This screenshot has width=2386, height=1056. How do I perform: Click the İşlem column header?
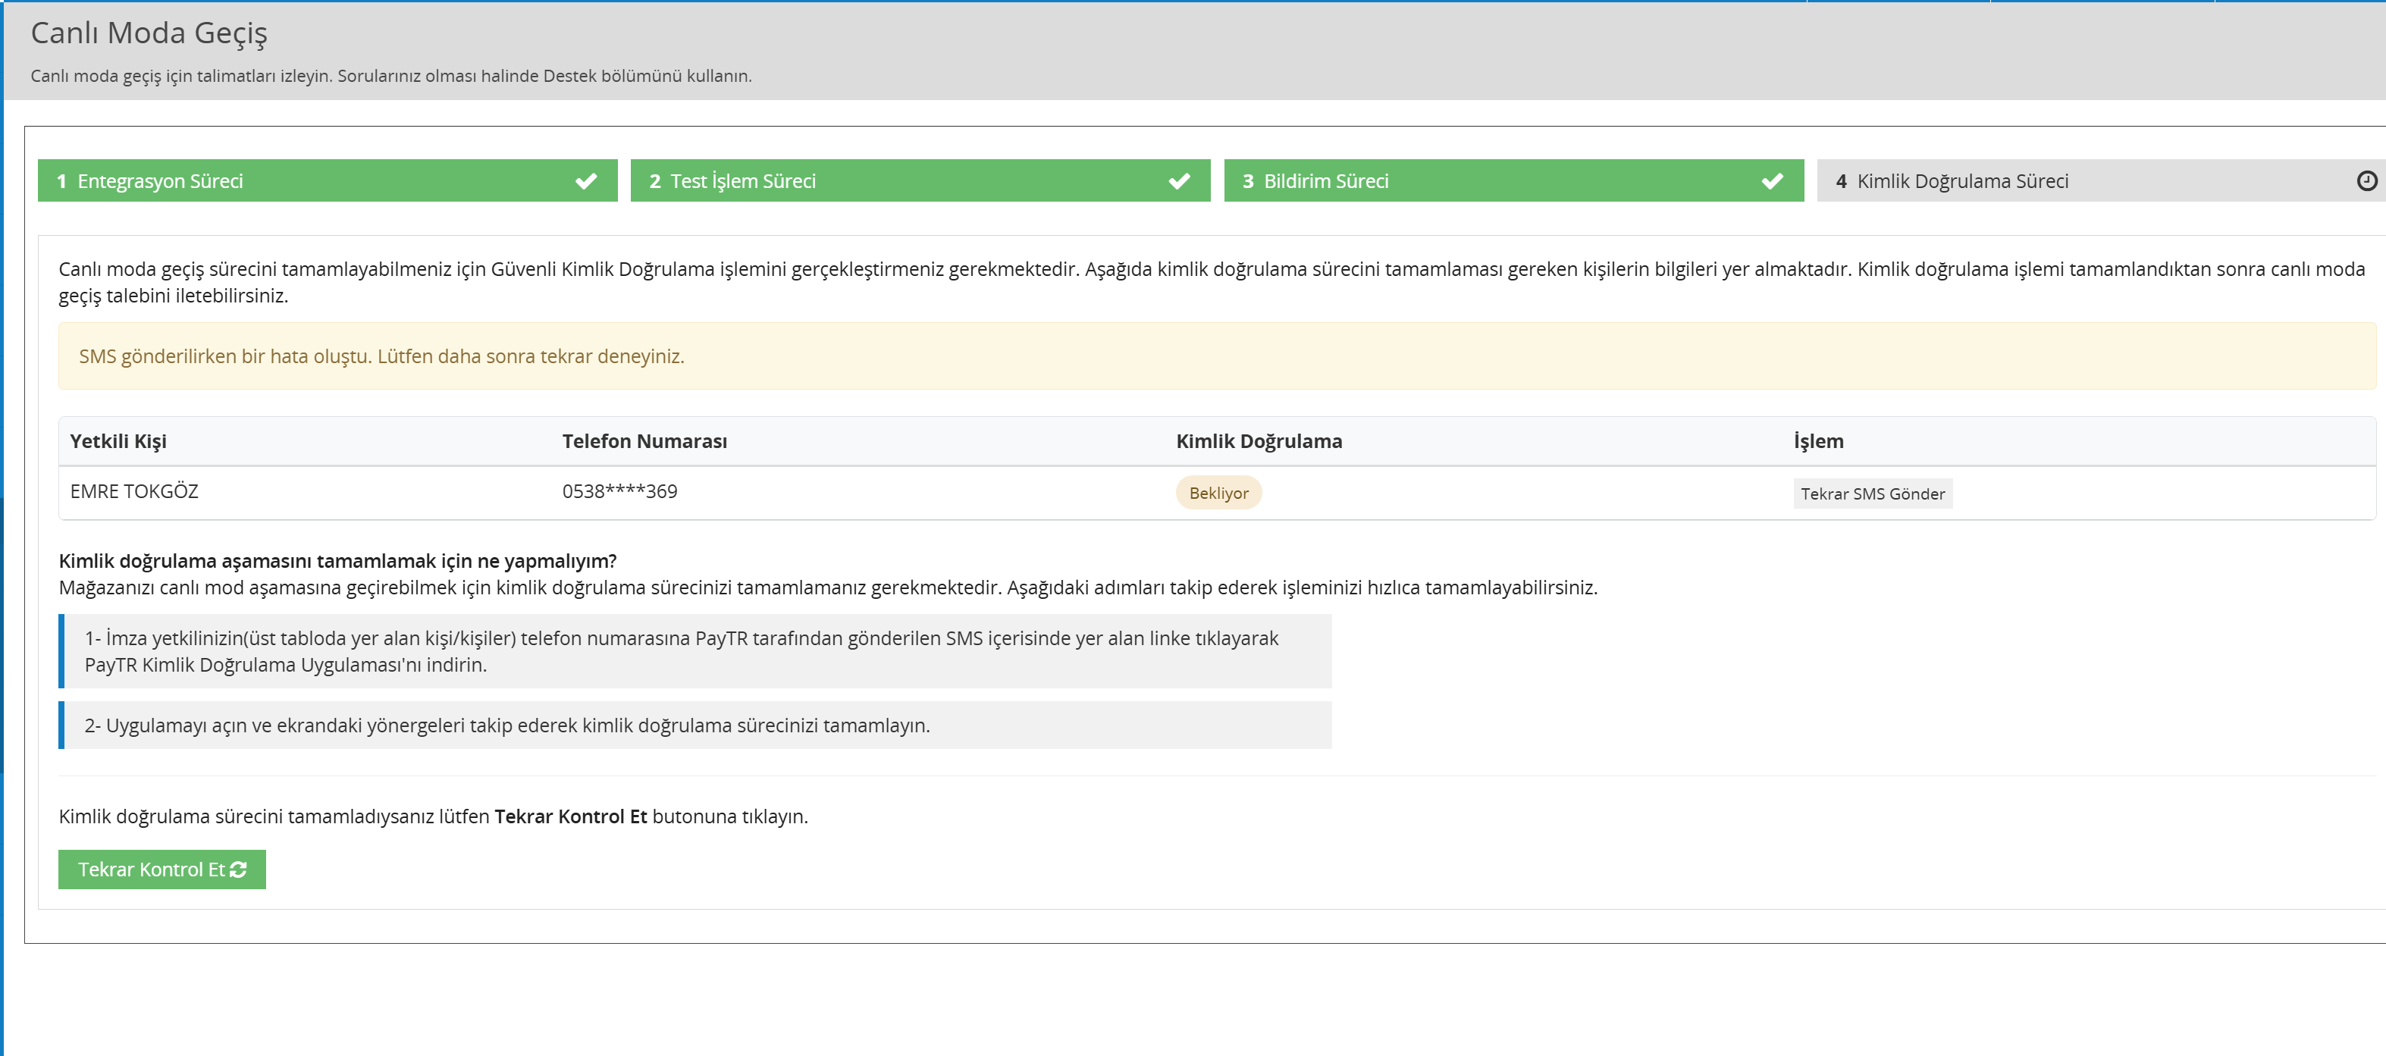click(x=1818, y=442)
